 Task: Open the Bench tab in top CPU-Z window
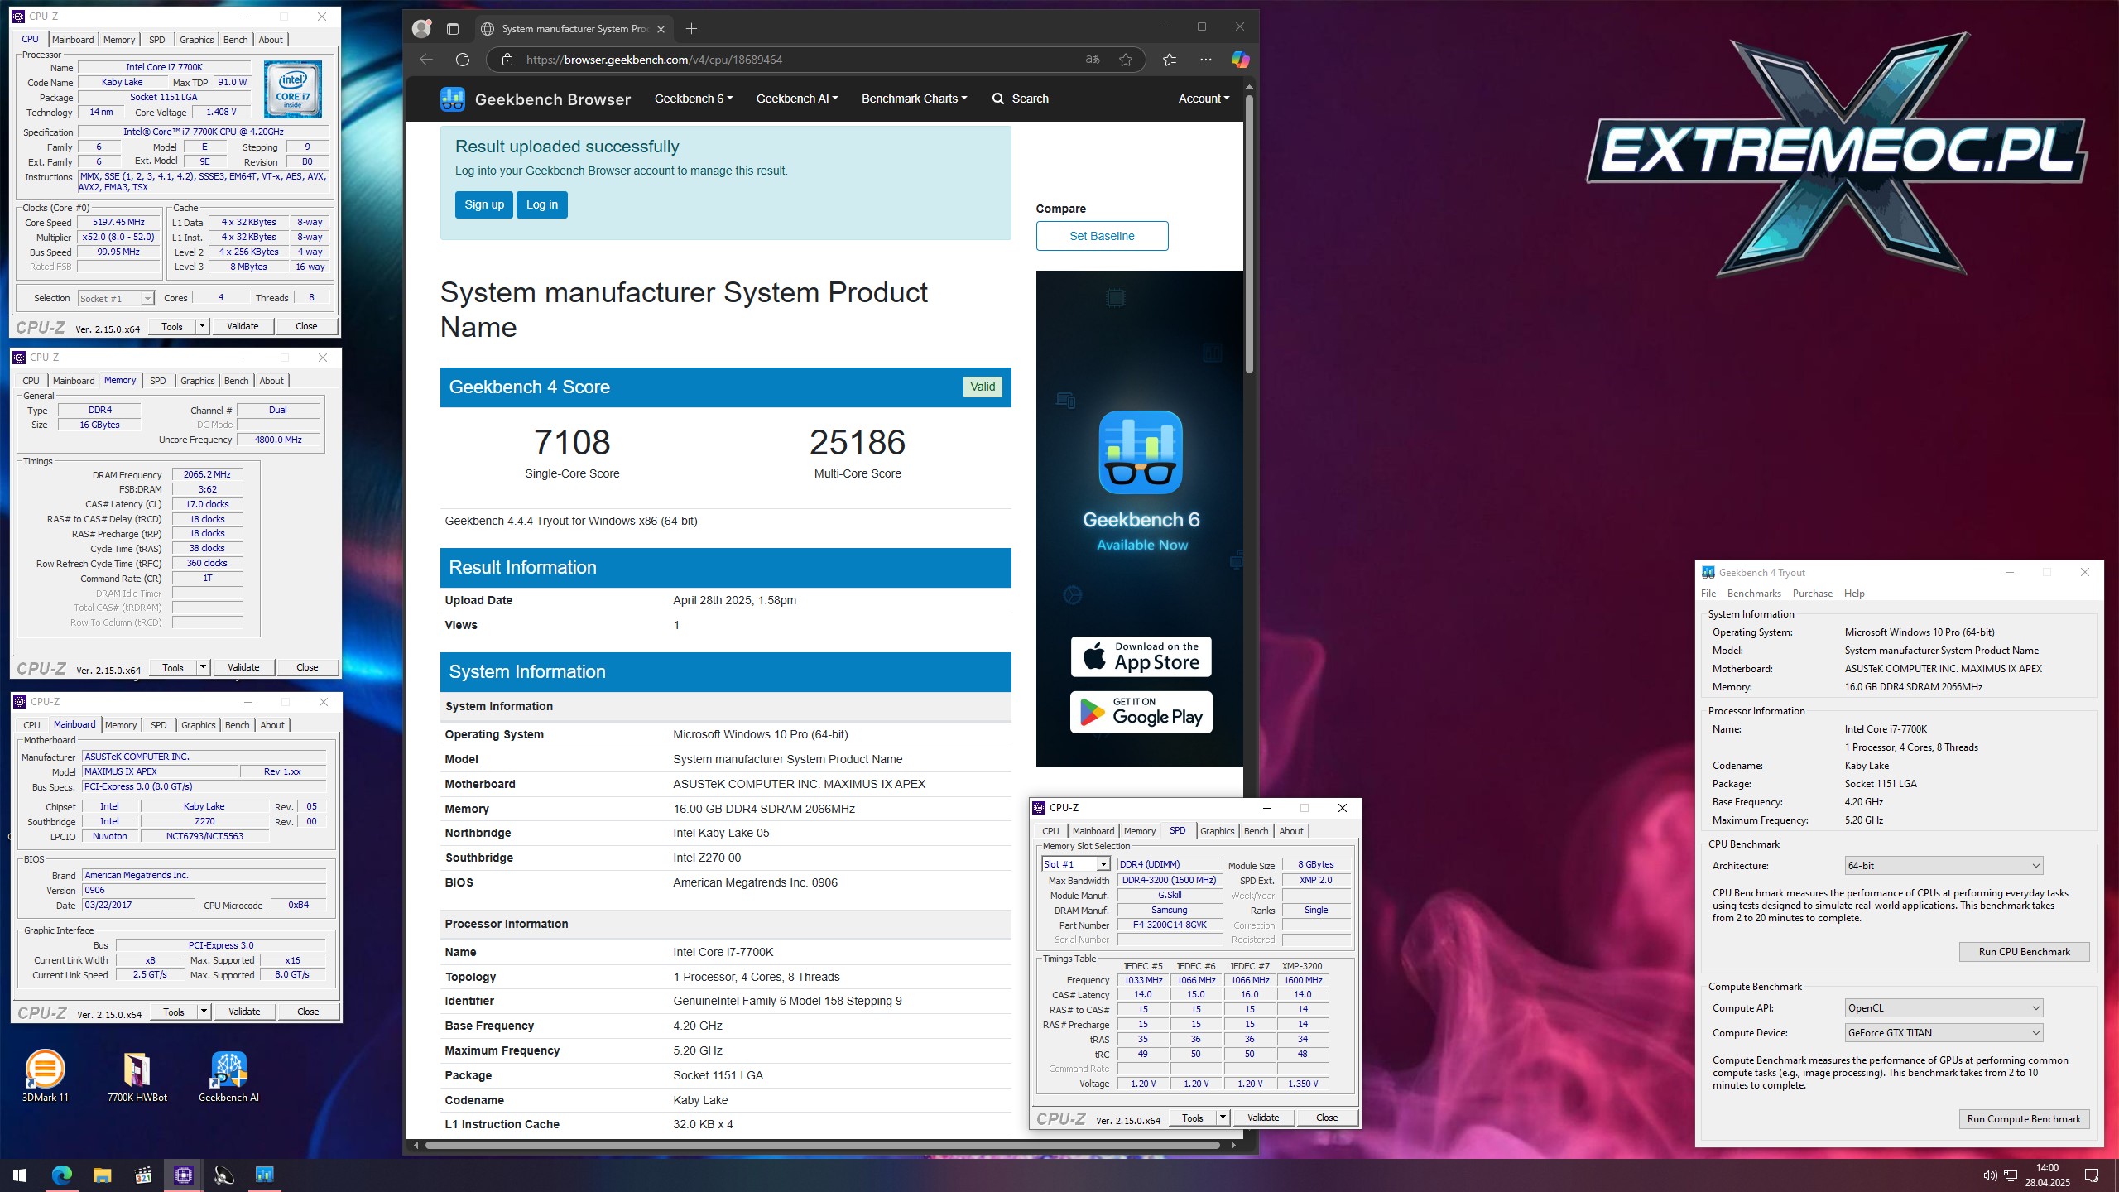pyautogui.click(x=235, y=40)
